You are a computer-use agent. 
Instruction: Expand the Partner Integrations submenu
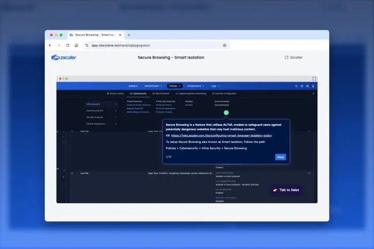click(x=102, y=124)
